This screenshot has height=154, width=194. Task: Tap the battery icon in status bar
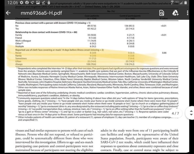point(186,3)
